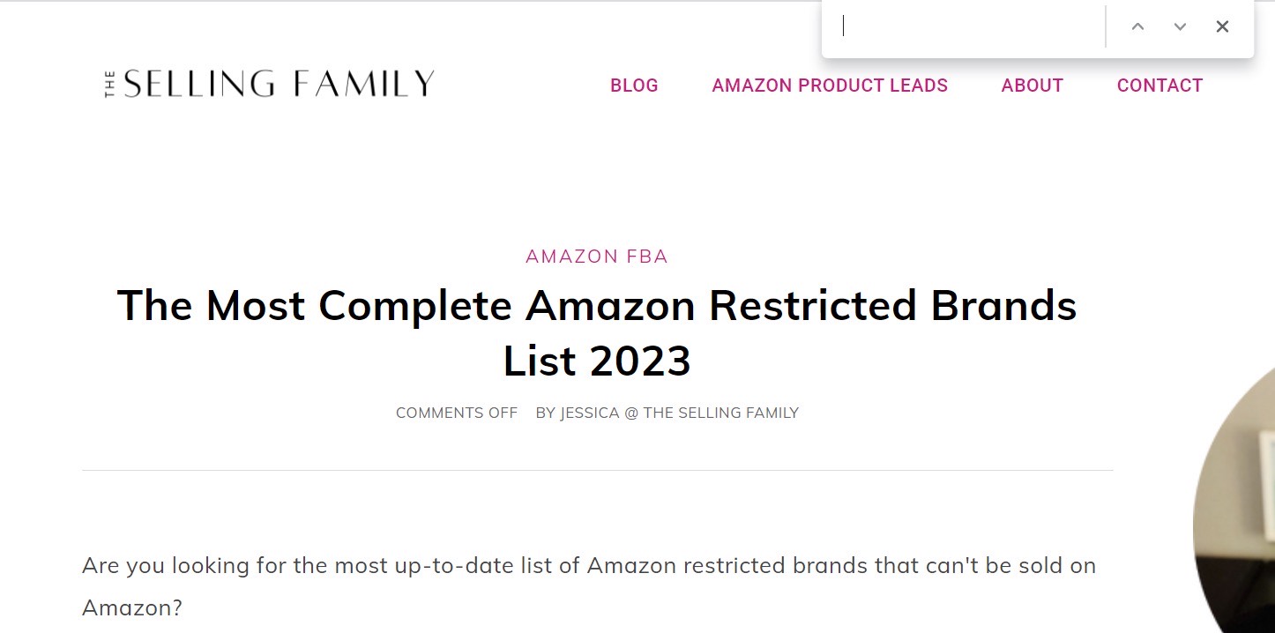Click The Selling Family logo
The width and height of the screenshot is (1275, 633).
coord(270,85)
